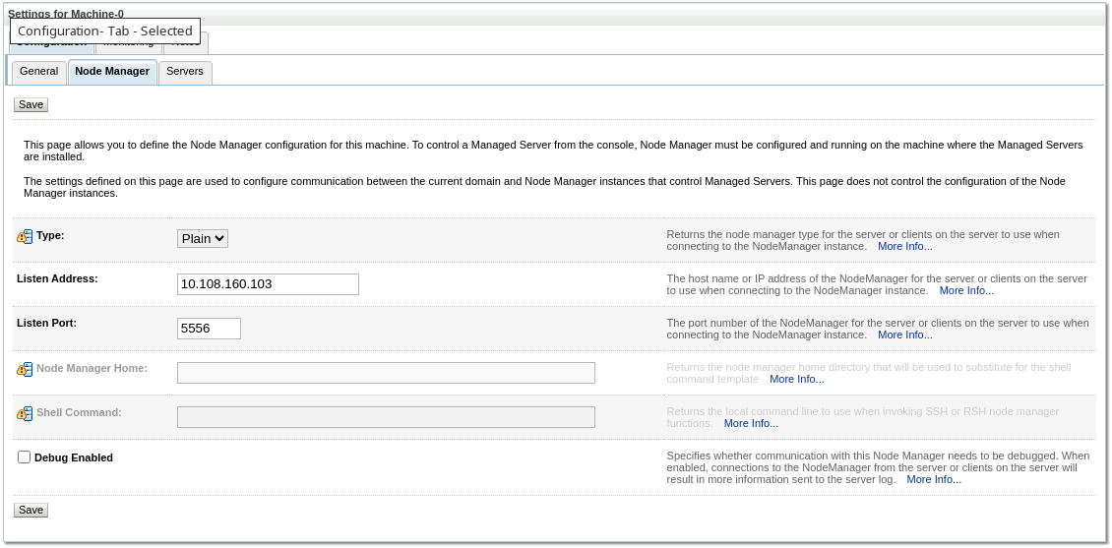Click the Listen Address label
Image resolution: width=1112 pixels, height=548 pixels.
(x=57, y=279)
